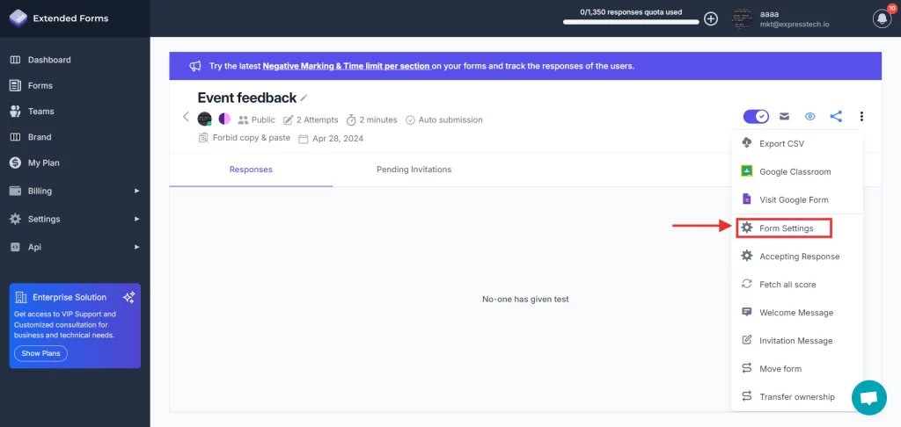Edit form title pencil icon
The height and width of the screenshot is (427, 901).
[304, 98]
